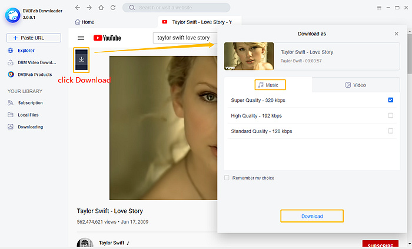Screen dimensions: 412x249
Task: Check High Quality - 192 kbps
Action: click(x=390, y=115)
